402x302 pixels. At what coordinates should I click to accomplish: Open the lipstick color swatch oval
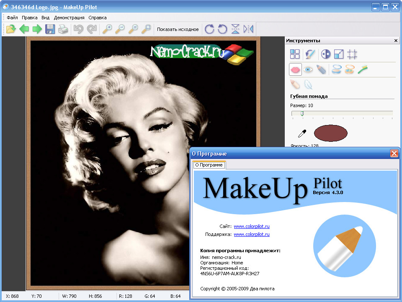[331, 133]
